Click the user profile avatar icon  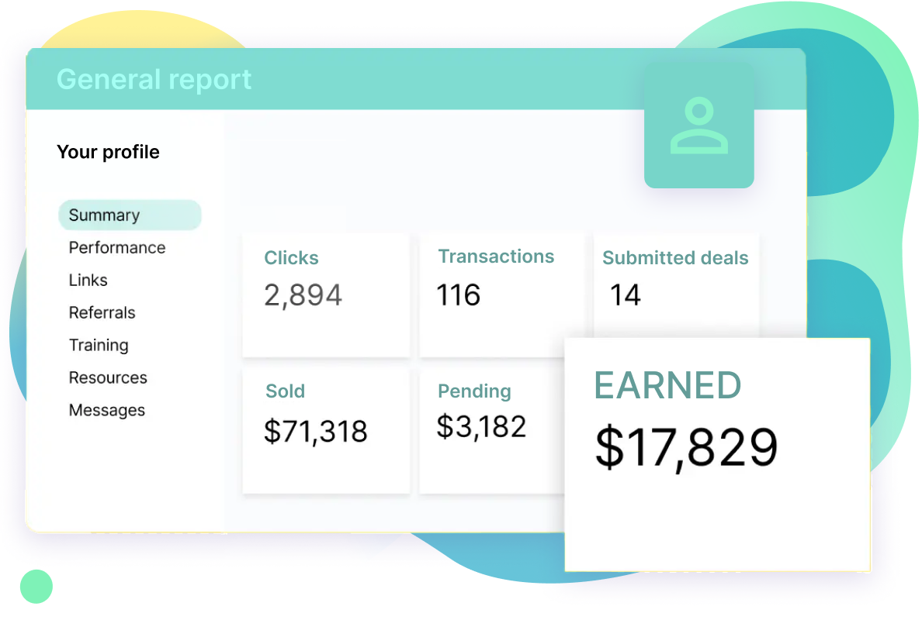point(698,126)
